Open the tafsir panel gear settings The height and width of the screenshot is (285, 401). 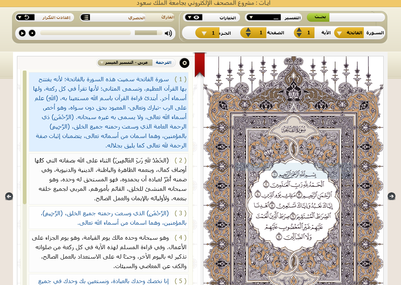[185, 63]
